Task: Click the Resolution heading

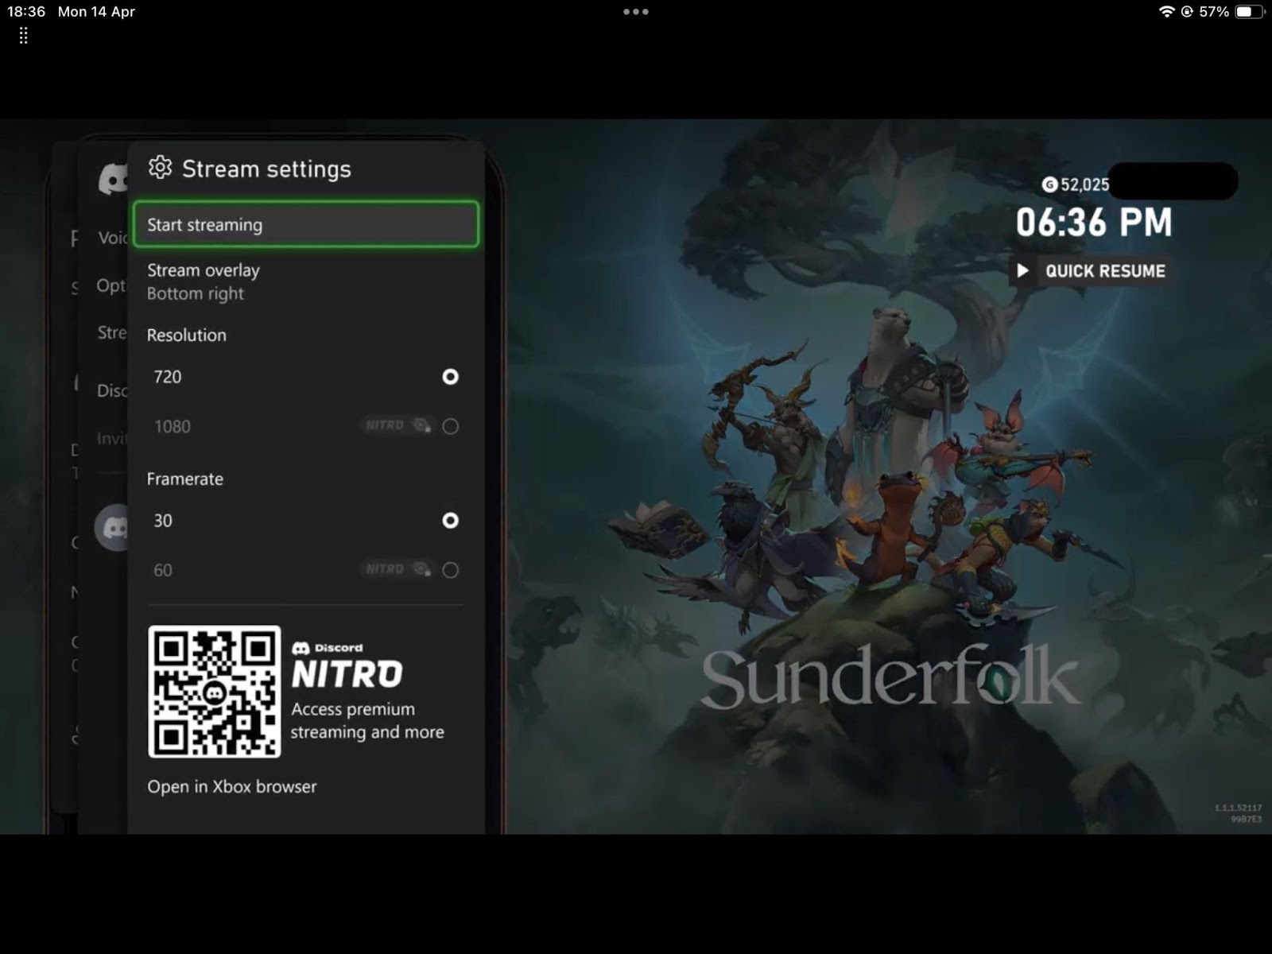Action: tap(187, 335)
